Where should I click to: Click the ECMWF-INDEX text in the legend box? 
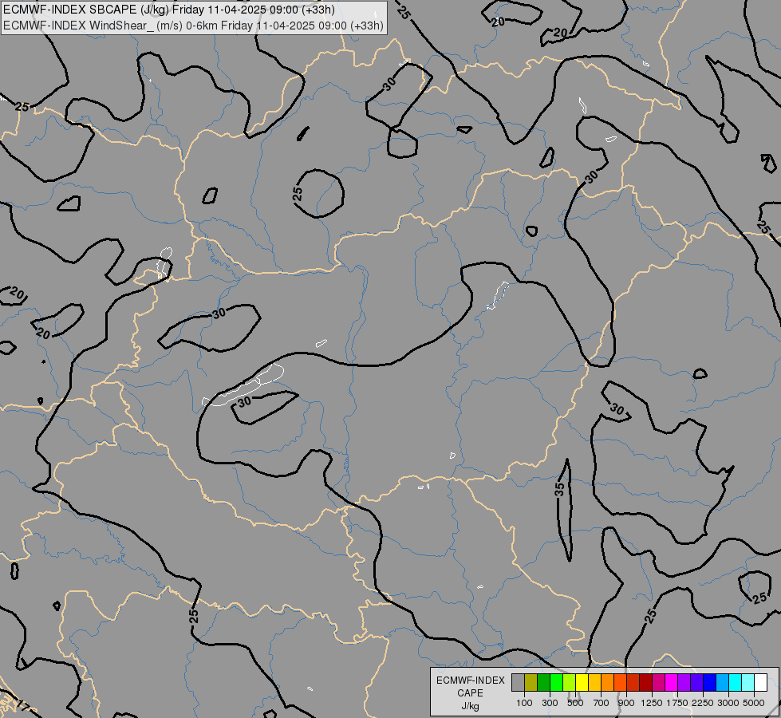click(470, 681)
